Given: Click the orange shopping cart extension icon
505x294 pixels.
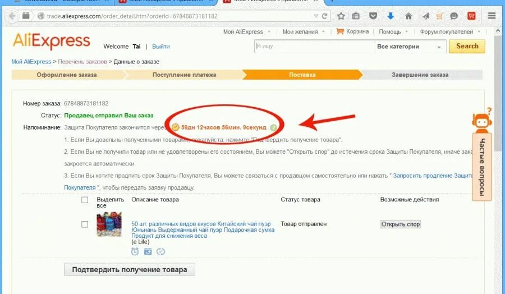Looking at the screenshot, I should (439, 16).
